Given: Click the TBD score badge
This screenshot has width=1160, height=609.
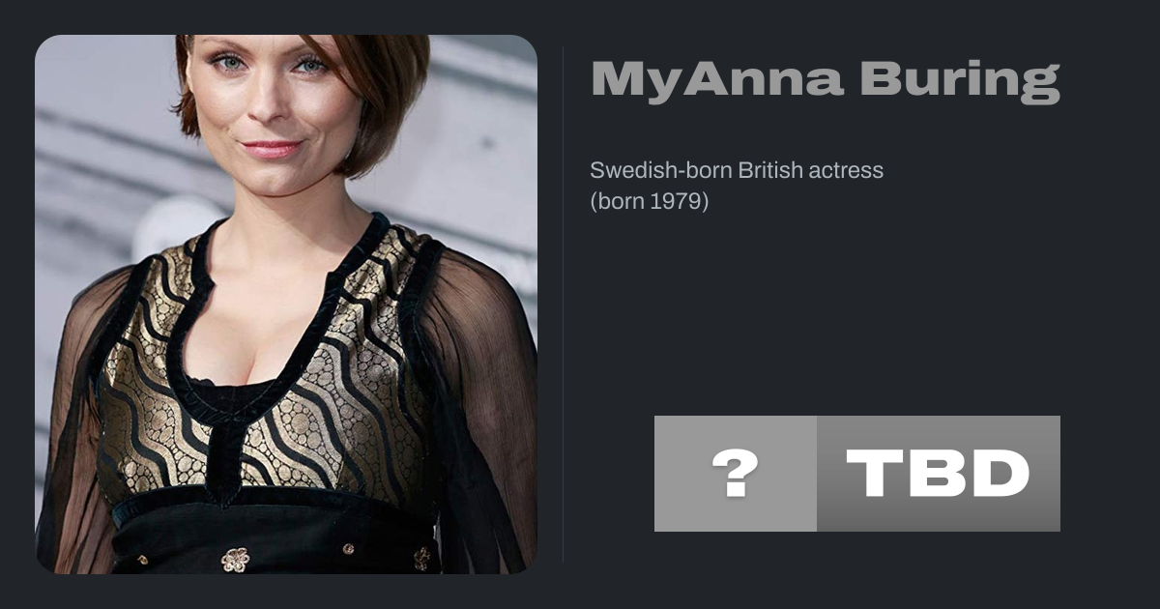Looking at the screenshot, I should coord(857,474).
